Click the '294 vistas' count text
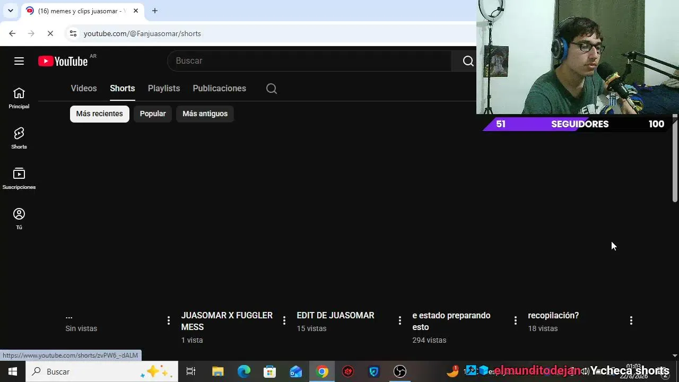 429,340
